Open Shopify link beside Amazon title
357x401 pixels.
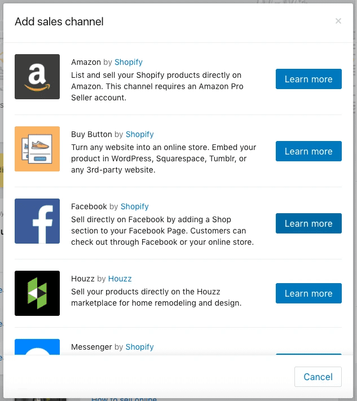[x=129, y=62]
